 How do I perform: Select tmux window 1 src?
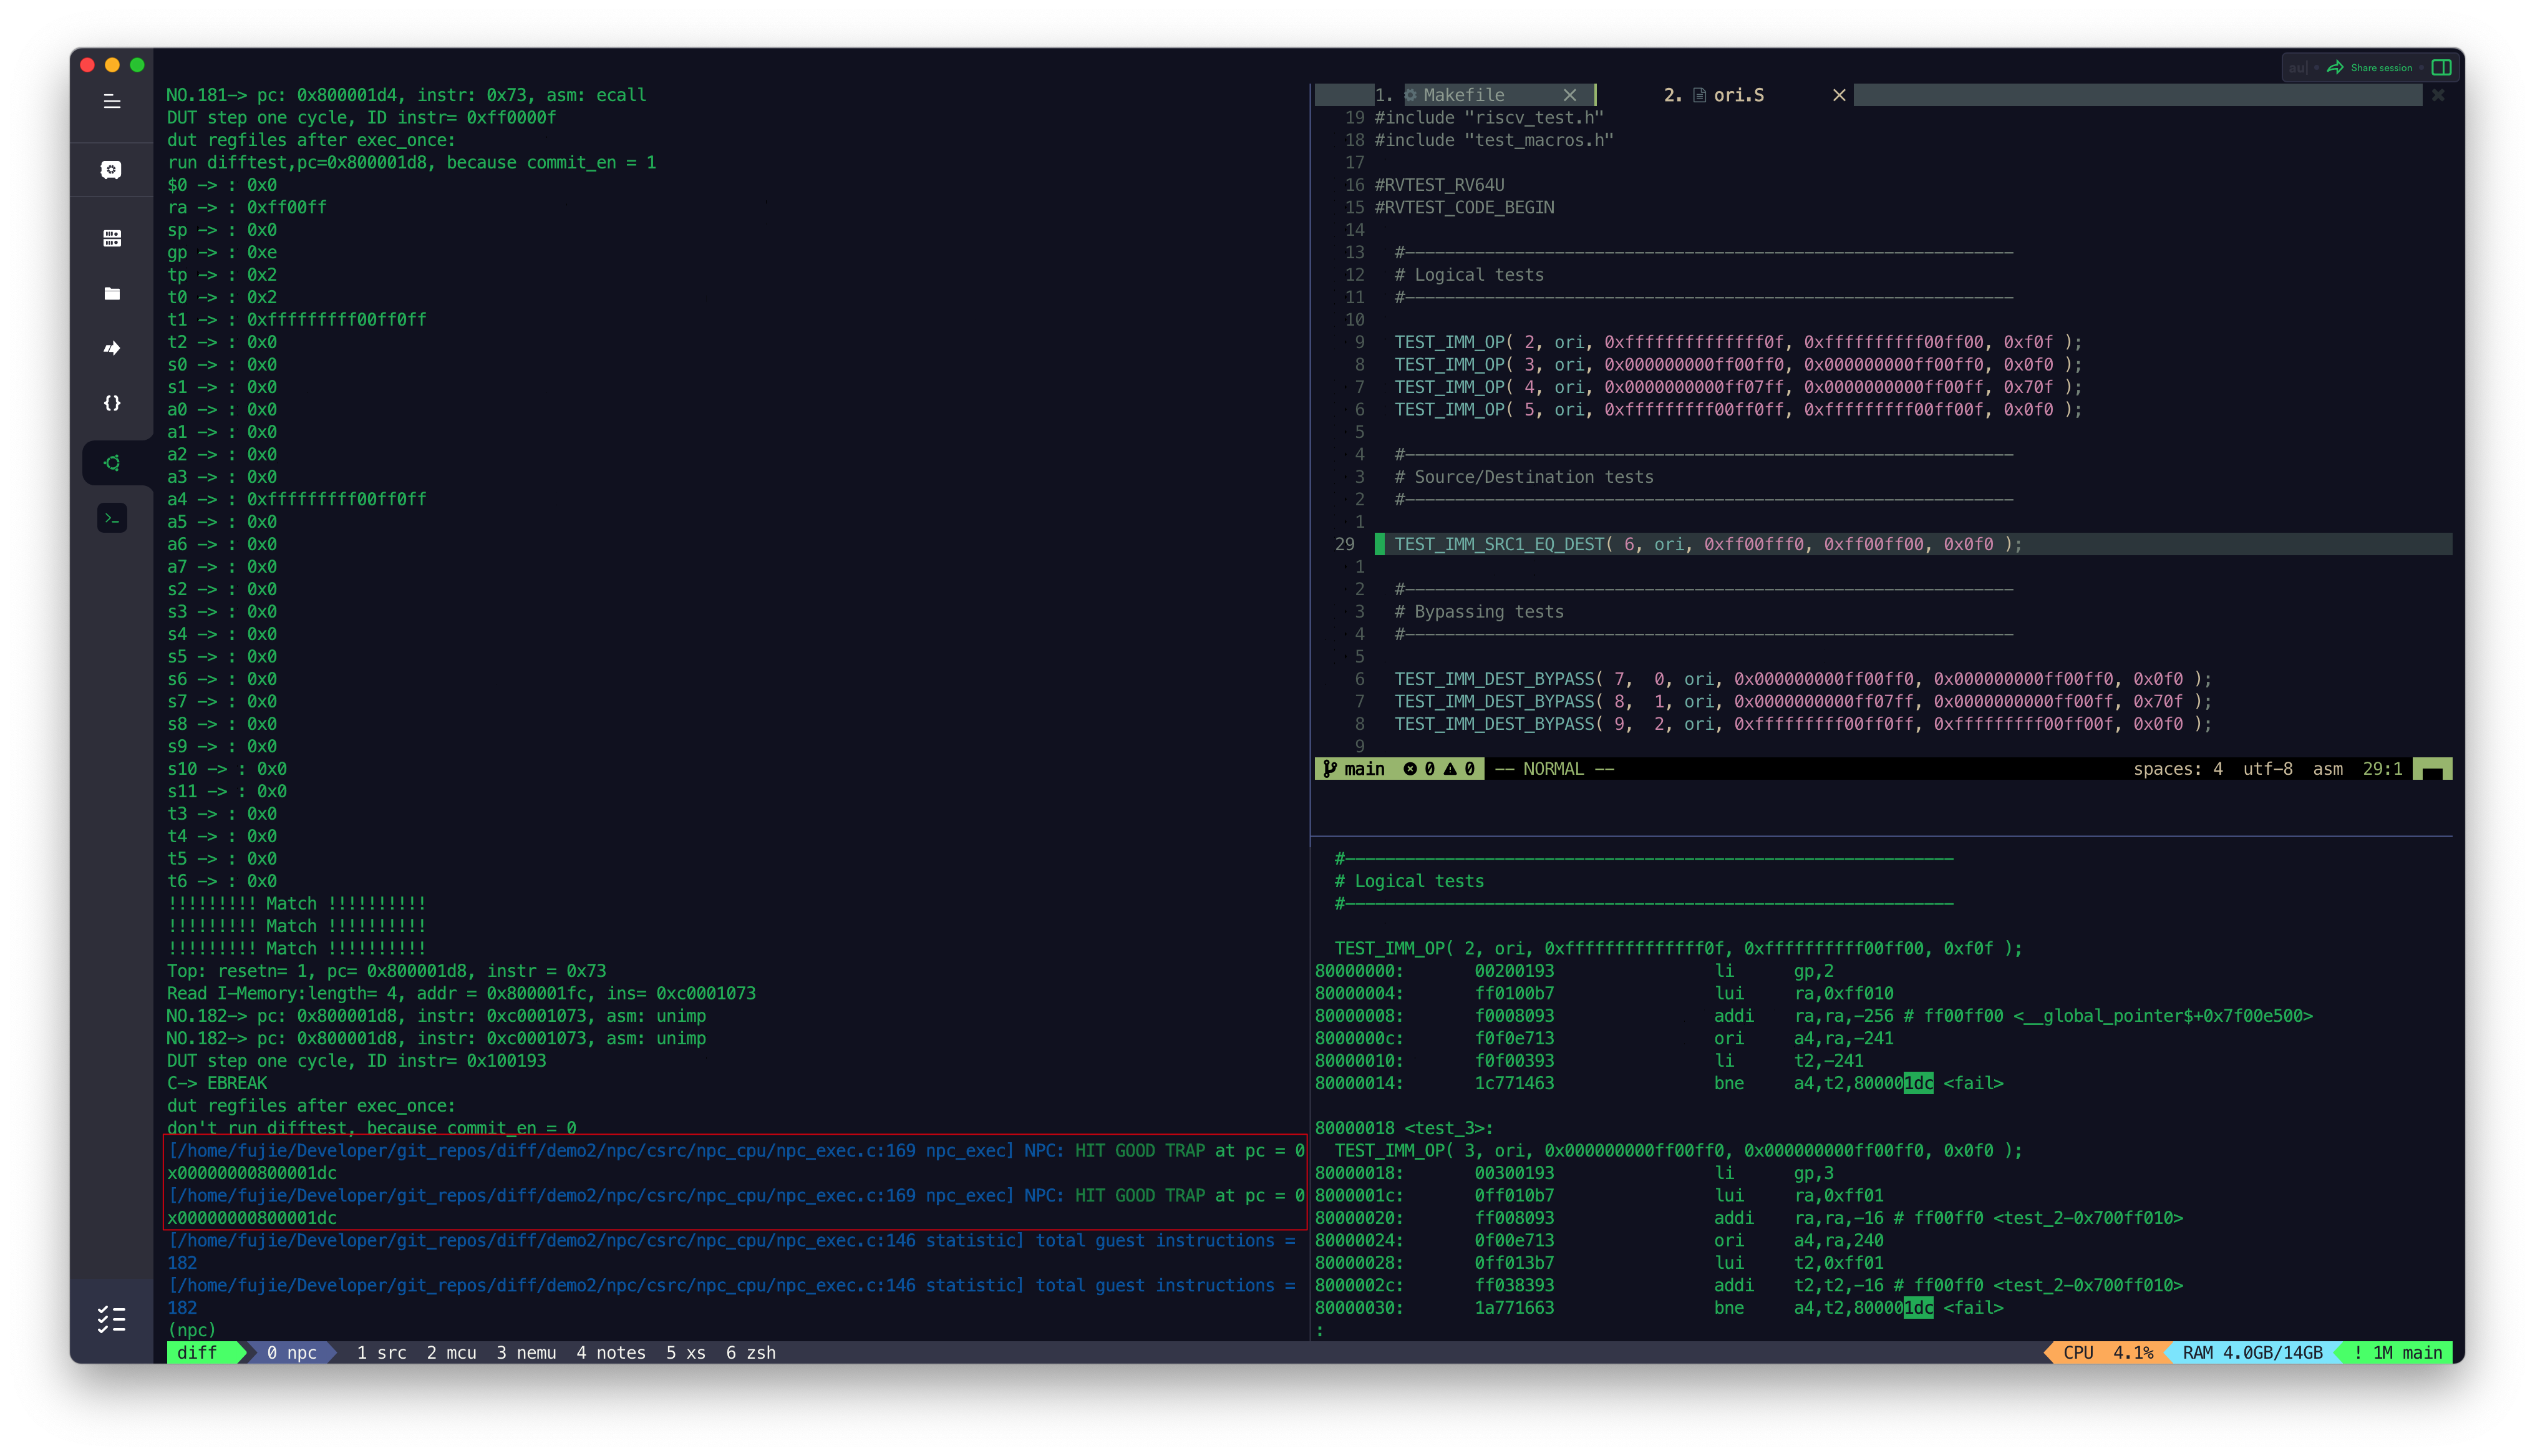coord(382,1352)
